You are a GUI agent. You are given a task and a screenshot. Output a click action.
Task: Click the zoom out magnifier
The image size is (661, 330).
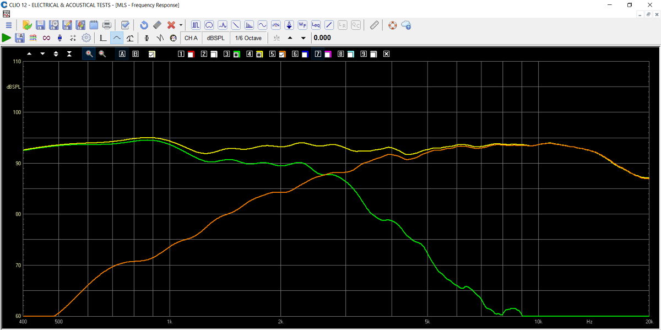(x=102, y=54)
